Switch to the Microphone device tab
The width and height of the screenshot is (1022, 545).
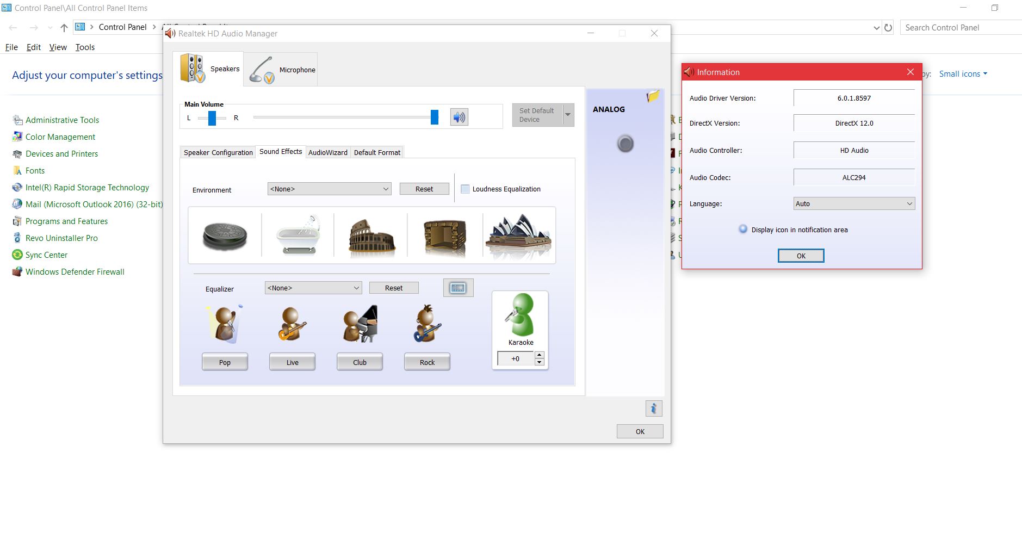[x=281, y=70]
